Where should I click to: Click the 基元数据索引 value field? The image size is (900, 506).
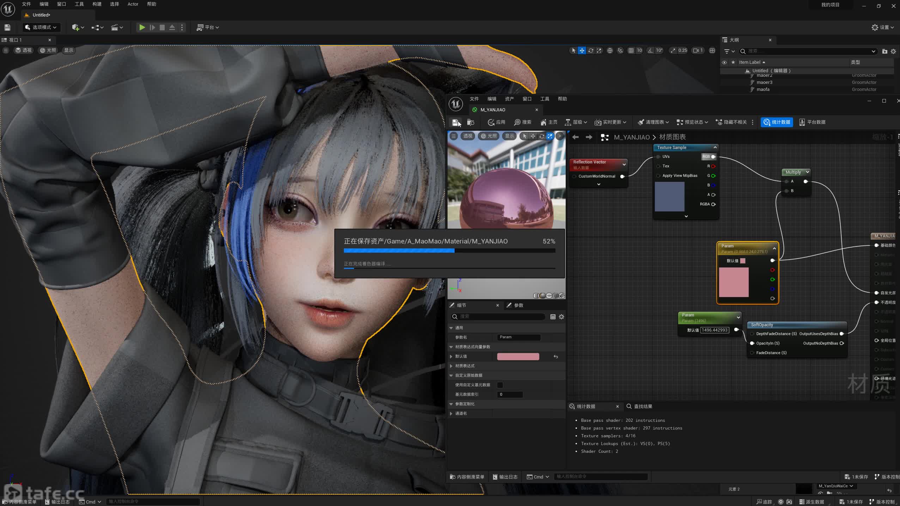coord(510,395)
